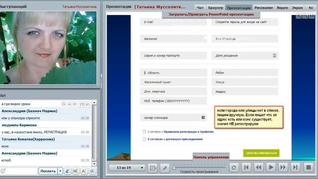
Task: Click the password creation input field
Action: [245, 22]
